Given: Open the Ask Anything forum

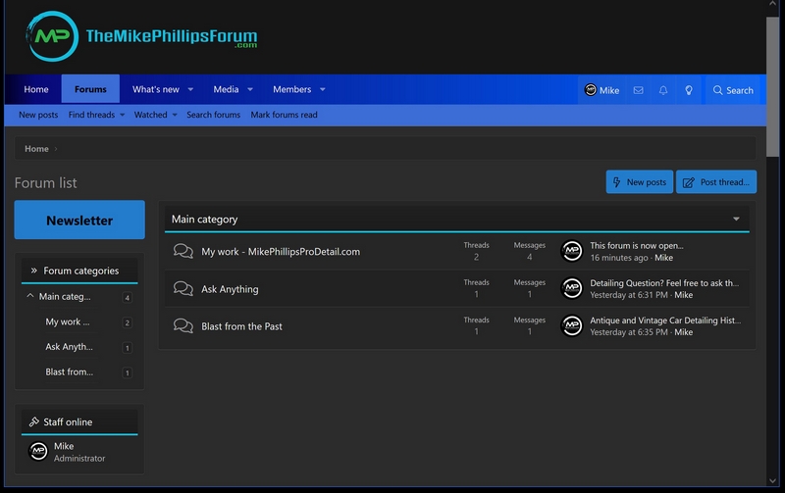Looking at the screenshot, I should [x=230, y=289].
